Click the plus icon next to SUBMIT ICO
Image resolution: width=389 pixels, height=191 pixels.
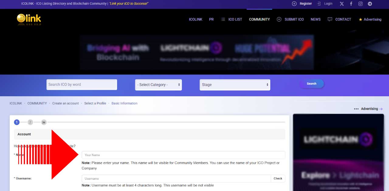pos(279,19)
